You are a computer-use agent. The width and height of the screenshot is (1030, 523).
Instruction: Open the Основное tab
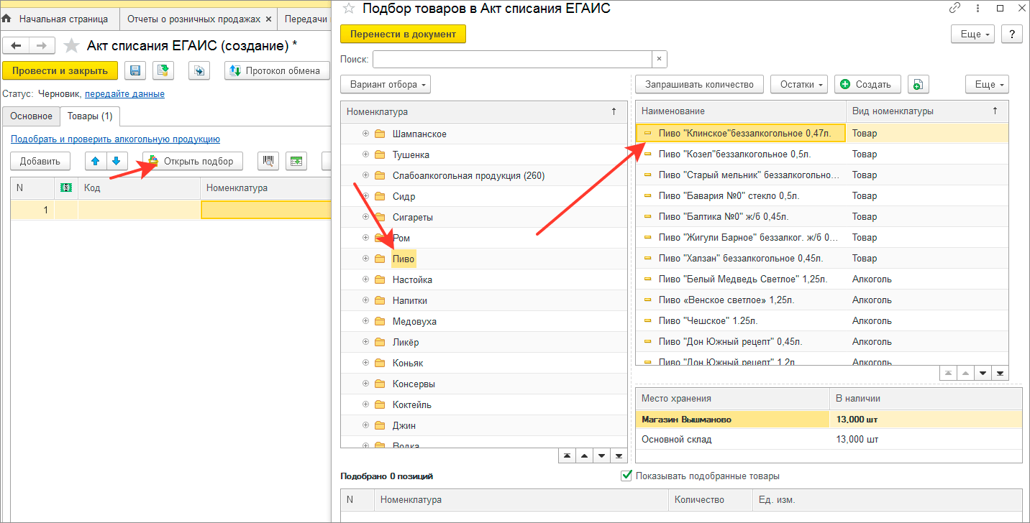pyautogui.click(x=31, y=116)
